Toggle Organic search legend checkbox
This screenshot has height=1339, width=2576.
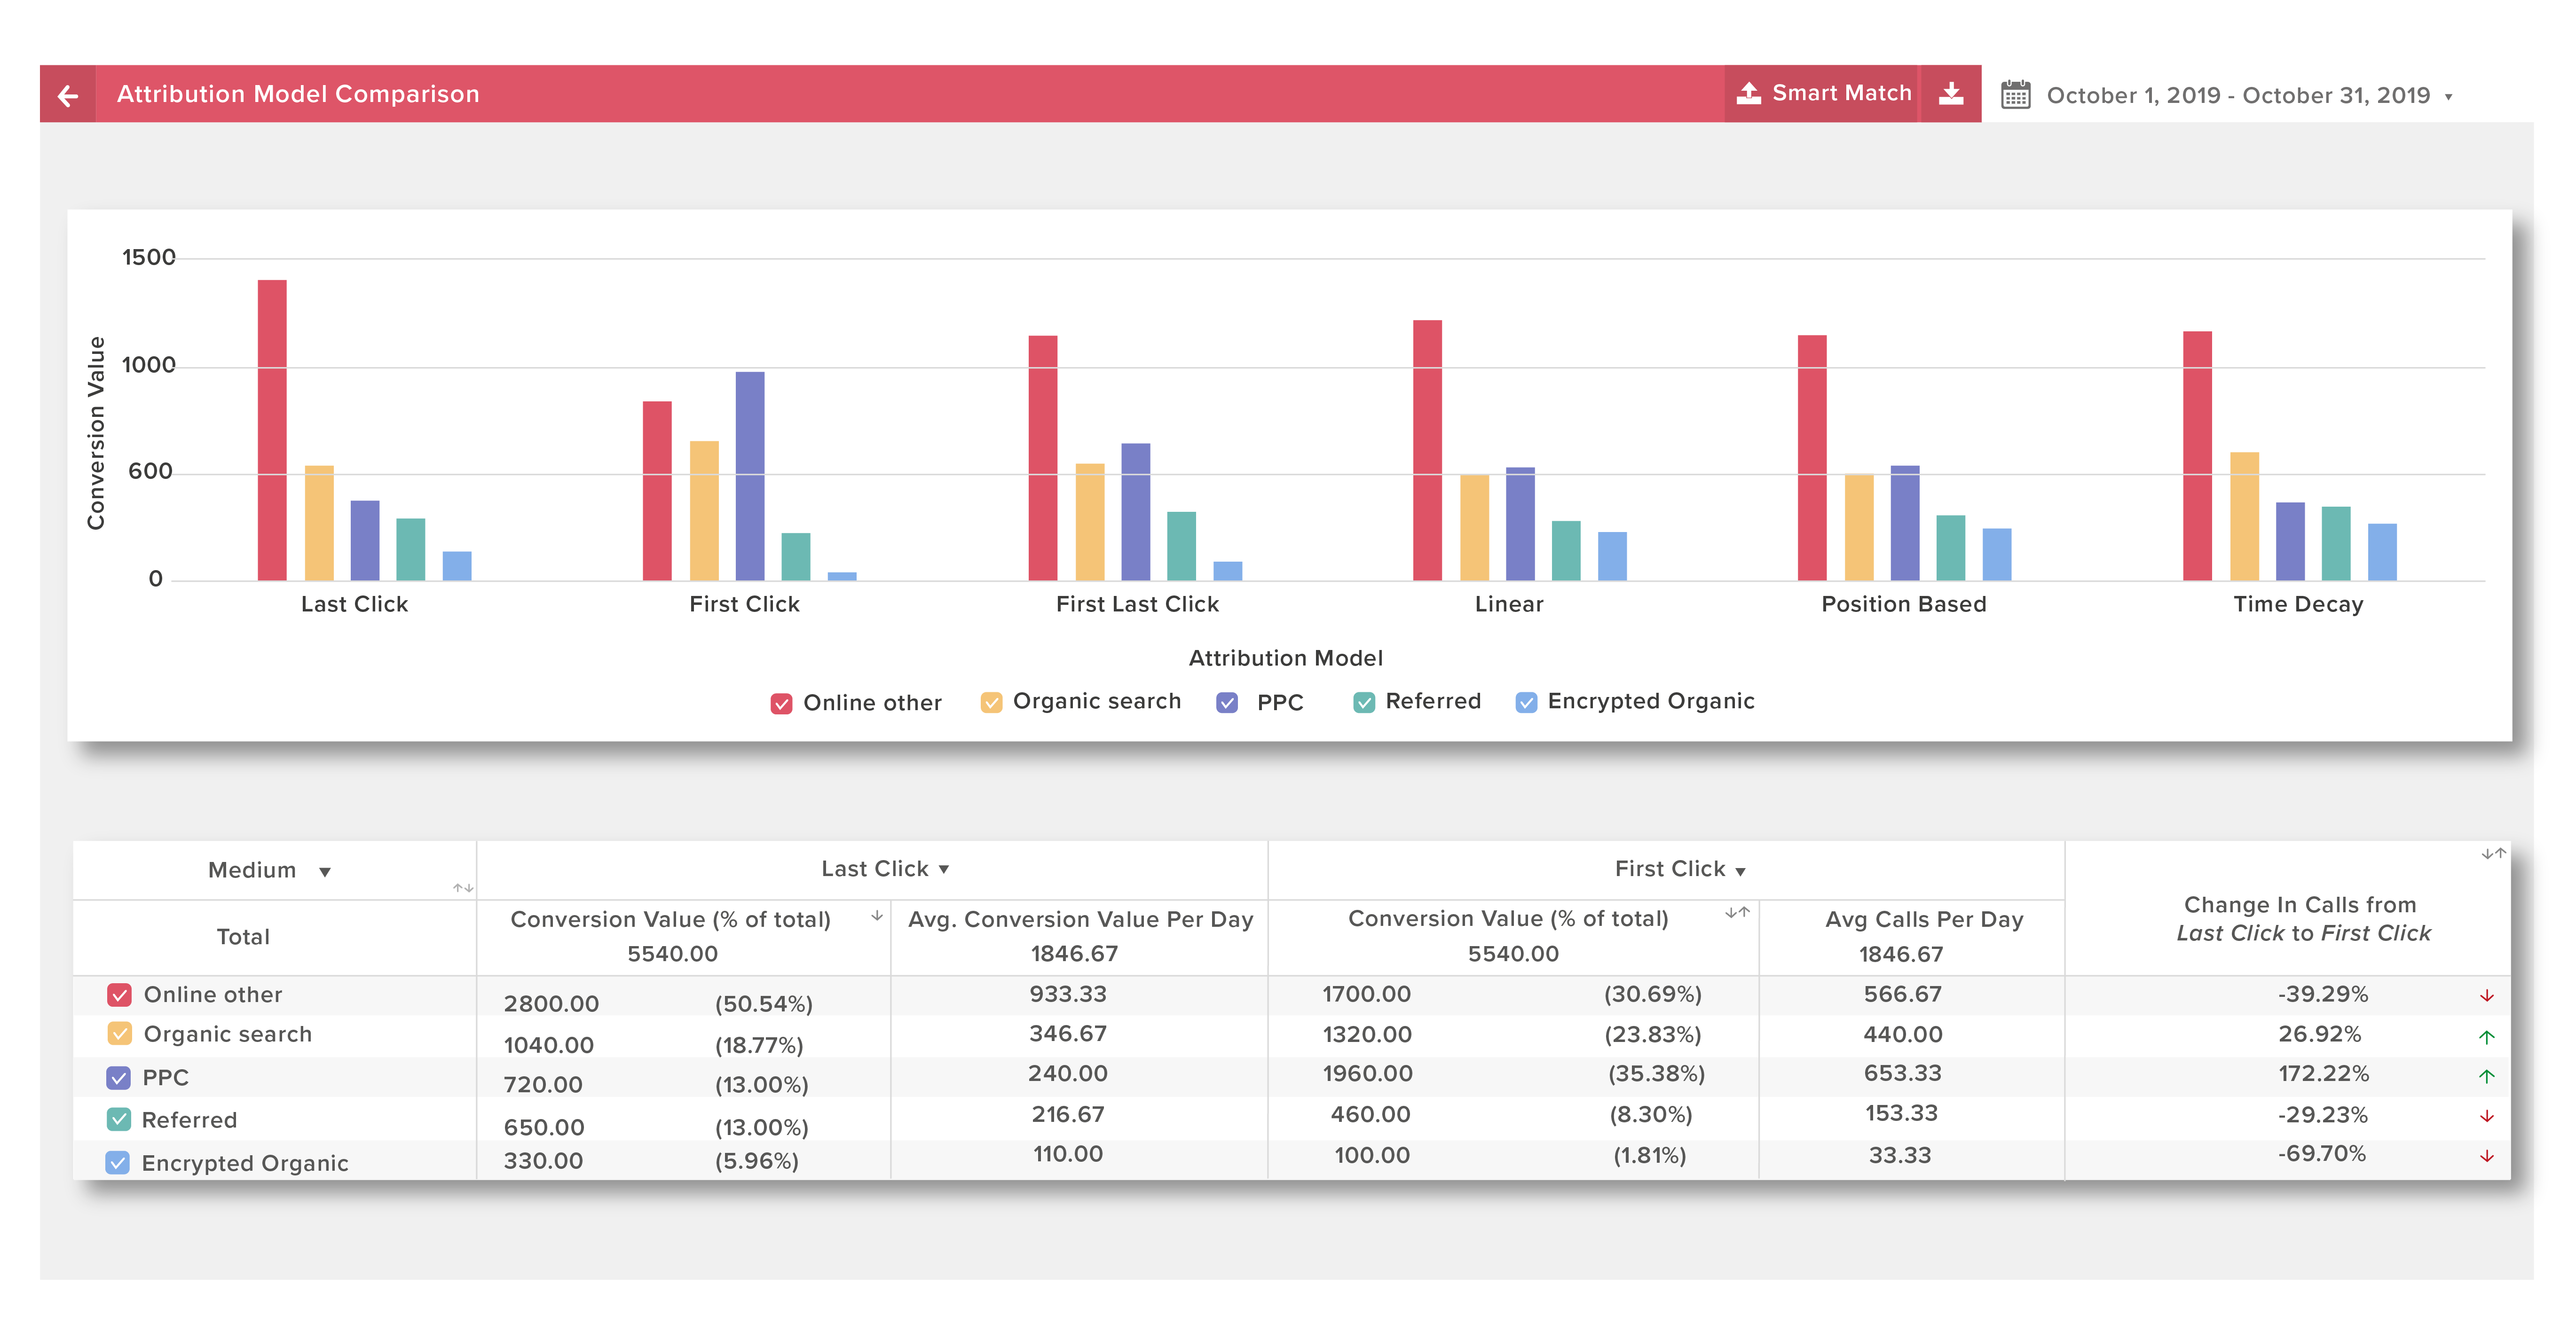tap(991, 702)
